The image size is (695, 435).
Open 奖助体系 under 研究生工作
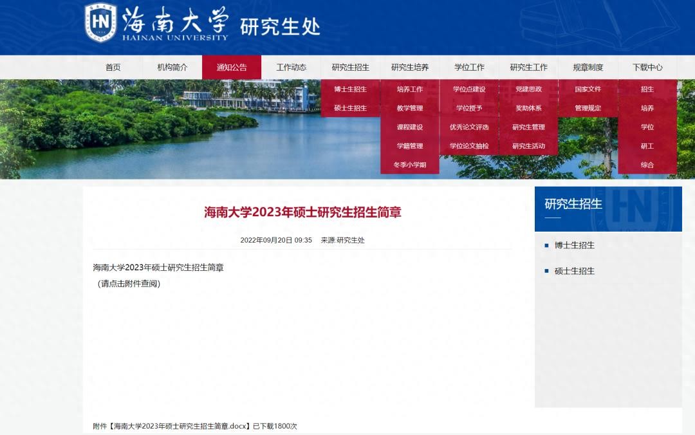coord(528,108)
